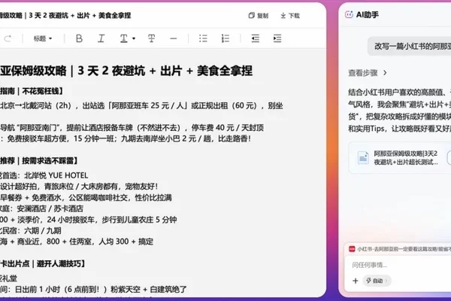Click the line 六期 / 九期
The height and width of the screenshot is (301, 451).
(31, 230)
